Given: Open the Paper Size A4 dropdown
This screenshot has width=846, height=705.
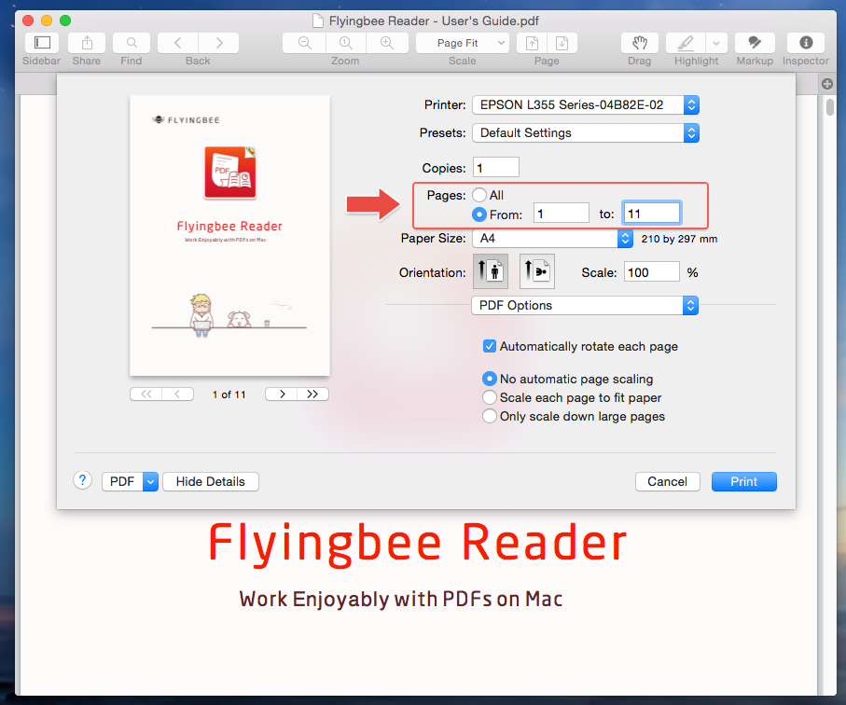Looking at the screenshot, I should coord(552,239).
